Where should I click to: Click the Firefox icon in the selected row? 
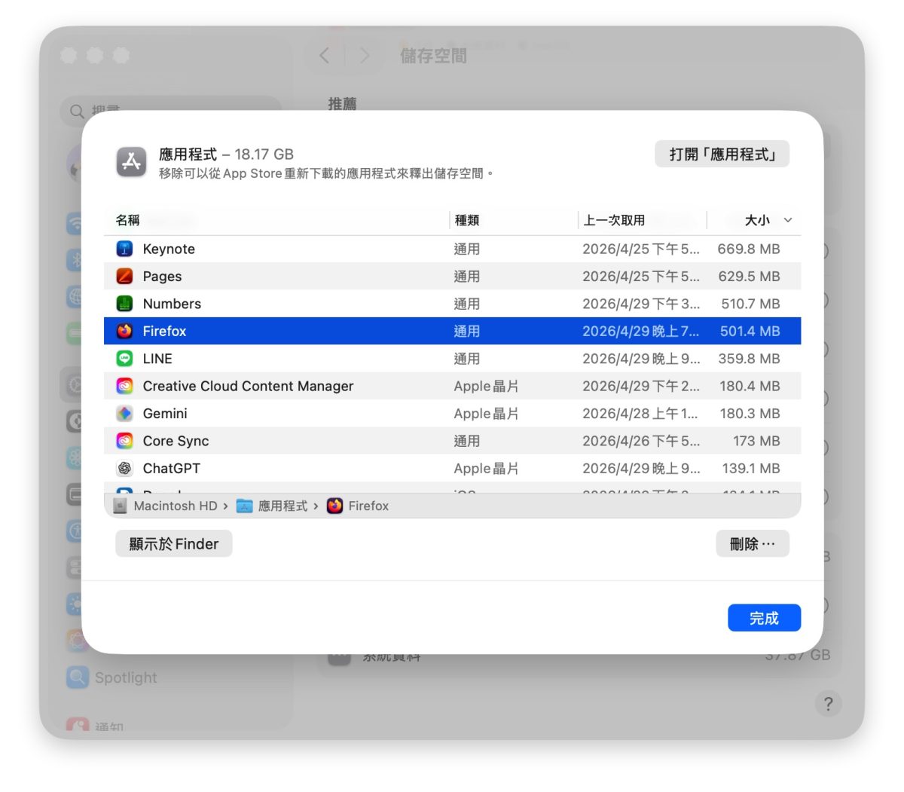click(124, 331)
